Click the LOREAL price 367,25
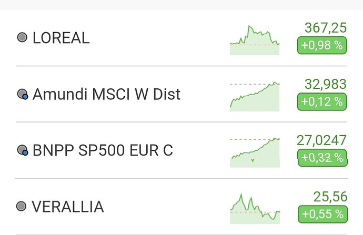The width and height of the screenshot is (363, 235). point(326,28)
